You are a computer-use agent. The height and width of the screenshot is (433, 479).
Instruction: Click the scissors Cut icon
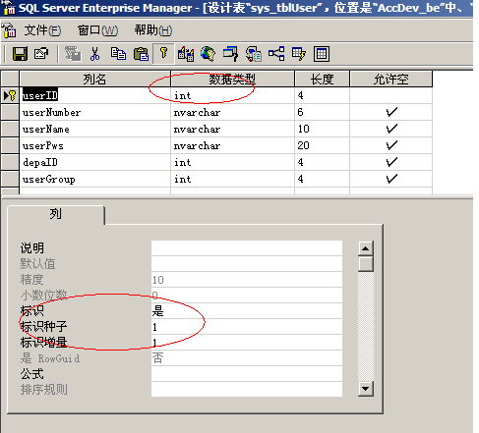coord(94,54)
